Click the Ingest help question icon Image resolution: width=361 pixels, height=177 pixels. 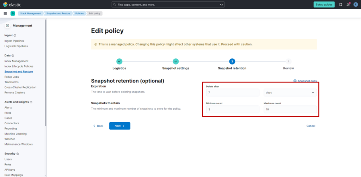coord(15,35)
